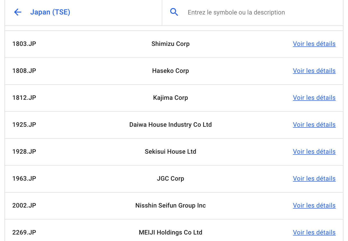
Task: View details for Haseko Corp
Action: [314, 71]
